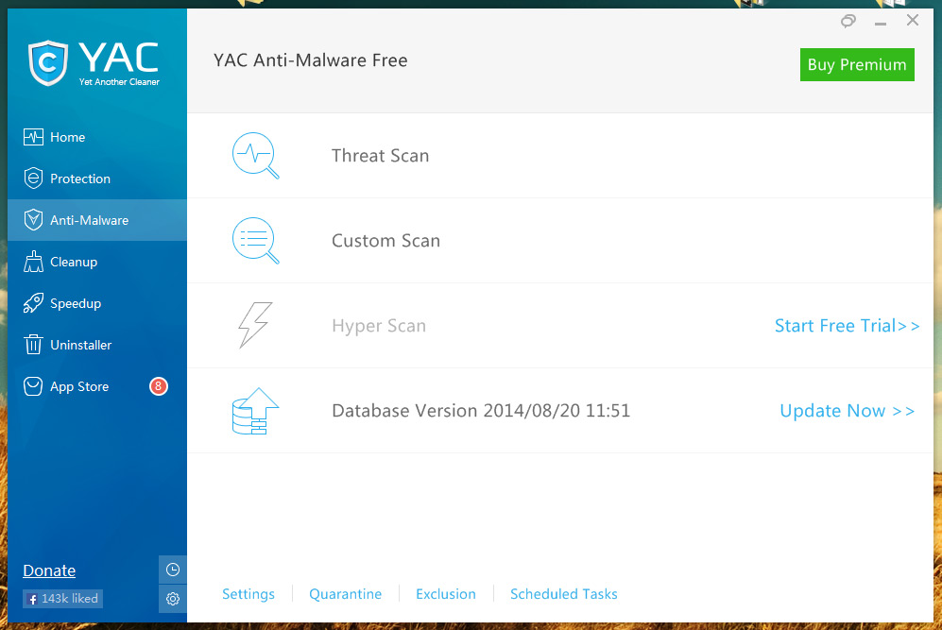Open the Quarantine link
942x630 pixels.
coord(346,594)
